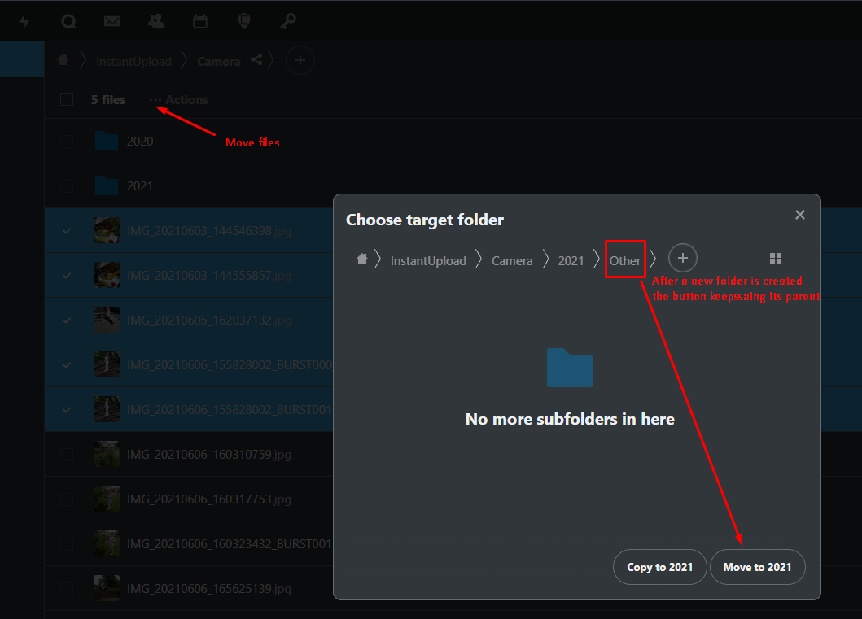862x619 pixels.
Task: Open the 2020 folder thumbnail
Action: (x=107, y=141)
